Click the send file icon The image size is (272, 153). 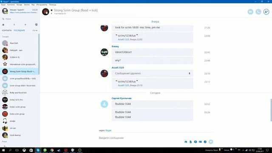coord(191,142)
